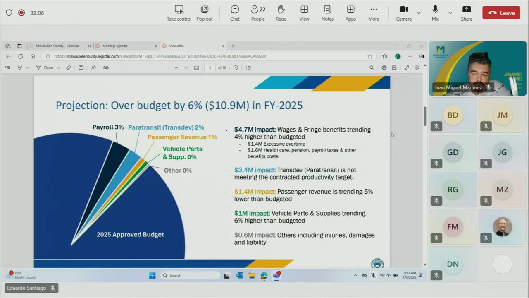This screenshot has width=529, height=298.
Task: Click the browser Back arrow
Action: (9, 56)
